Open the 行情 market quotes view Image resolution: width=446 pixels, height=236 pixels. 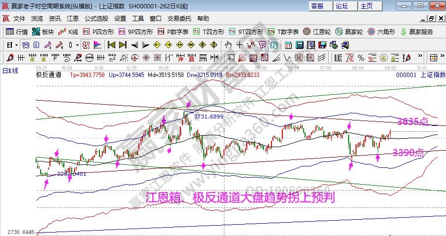tap(17, 32)
